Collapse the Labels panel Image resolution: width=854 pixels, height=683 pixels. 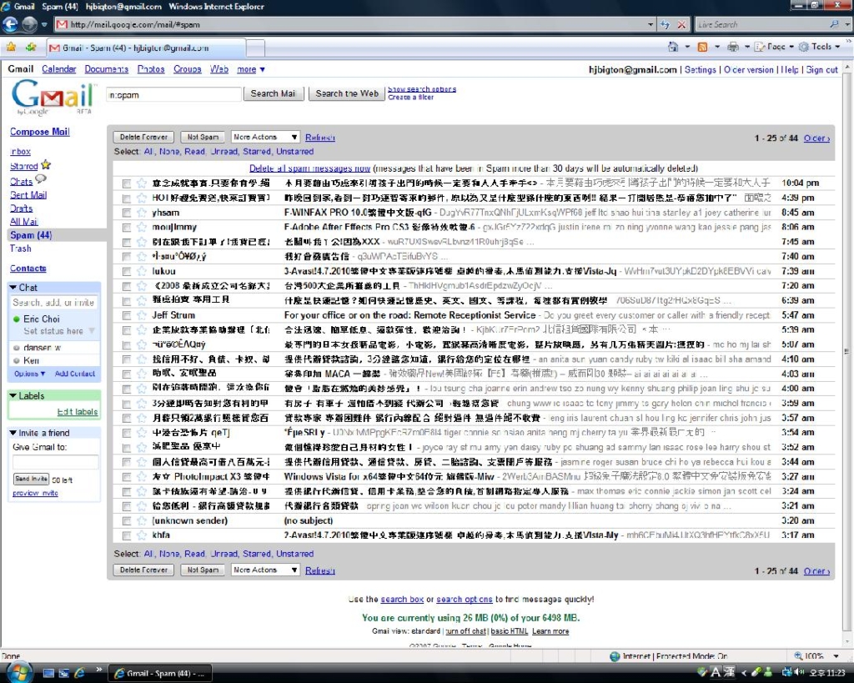(x=13, y=395)
